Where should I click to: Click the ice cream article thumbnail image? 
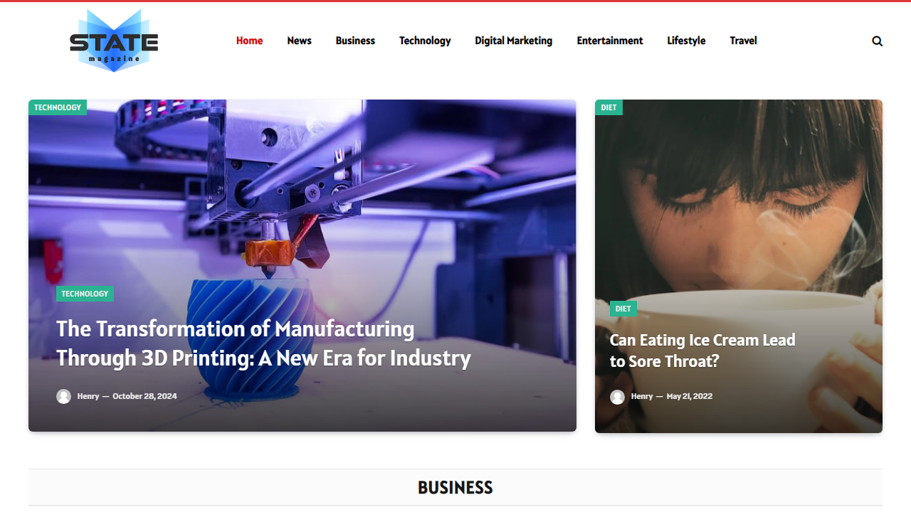(x=738, y=199)
